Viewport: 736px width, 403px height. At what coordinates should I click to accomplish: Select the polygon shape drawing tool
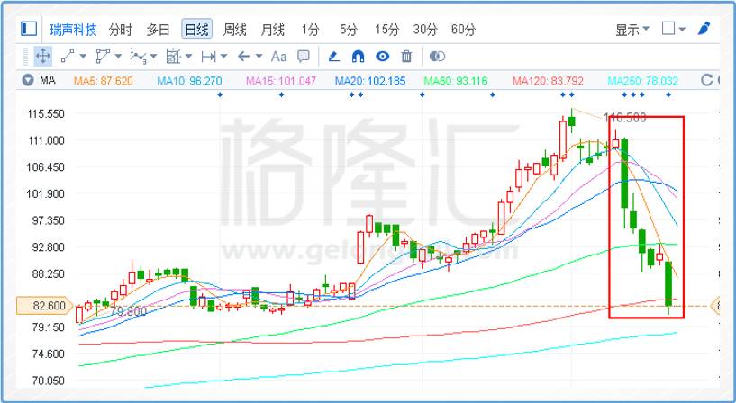tap(103, 57)
